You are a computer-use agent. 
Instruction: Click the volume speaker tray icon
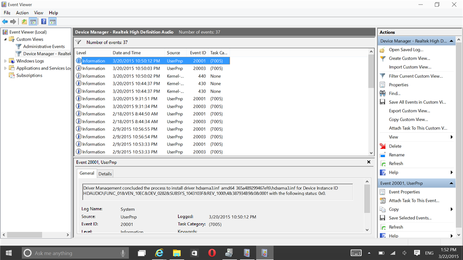click(405, 253)
